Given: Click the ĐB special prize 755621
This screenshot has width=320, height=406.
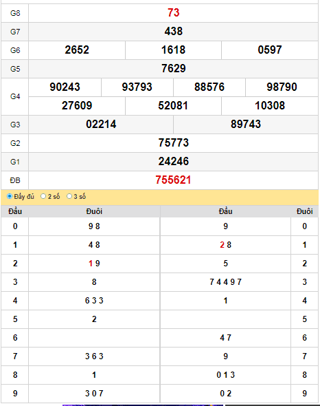Looking at the screenshot, I should pos(173,180).
